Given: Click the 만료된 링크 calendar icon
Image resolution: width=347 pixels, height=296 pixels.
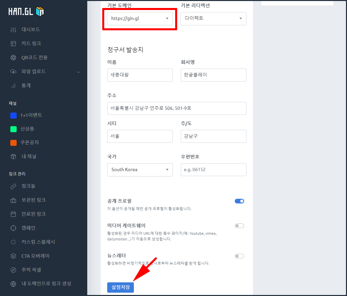Looking at the screenshot, I should pyautogui.click(x=13, y=214).
